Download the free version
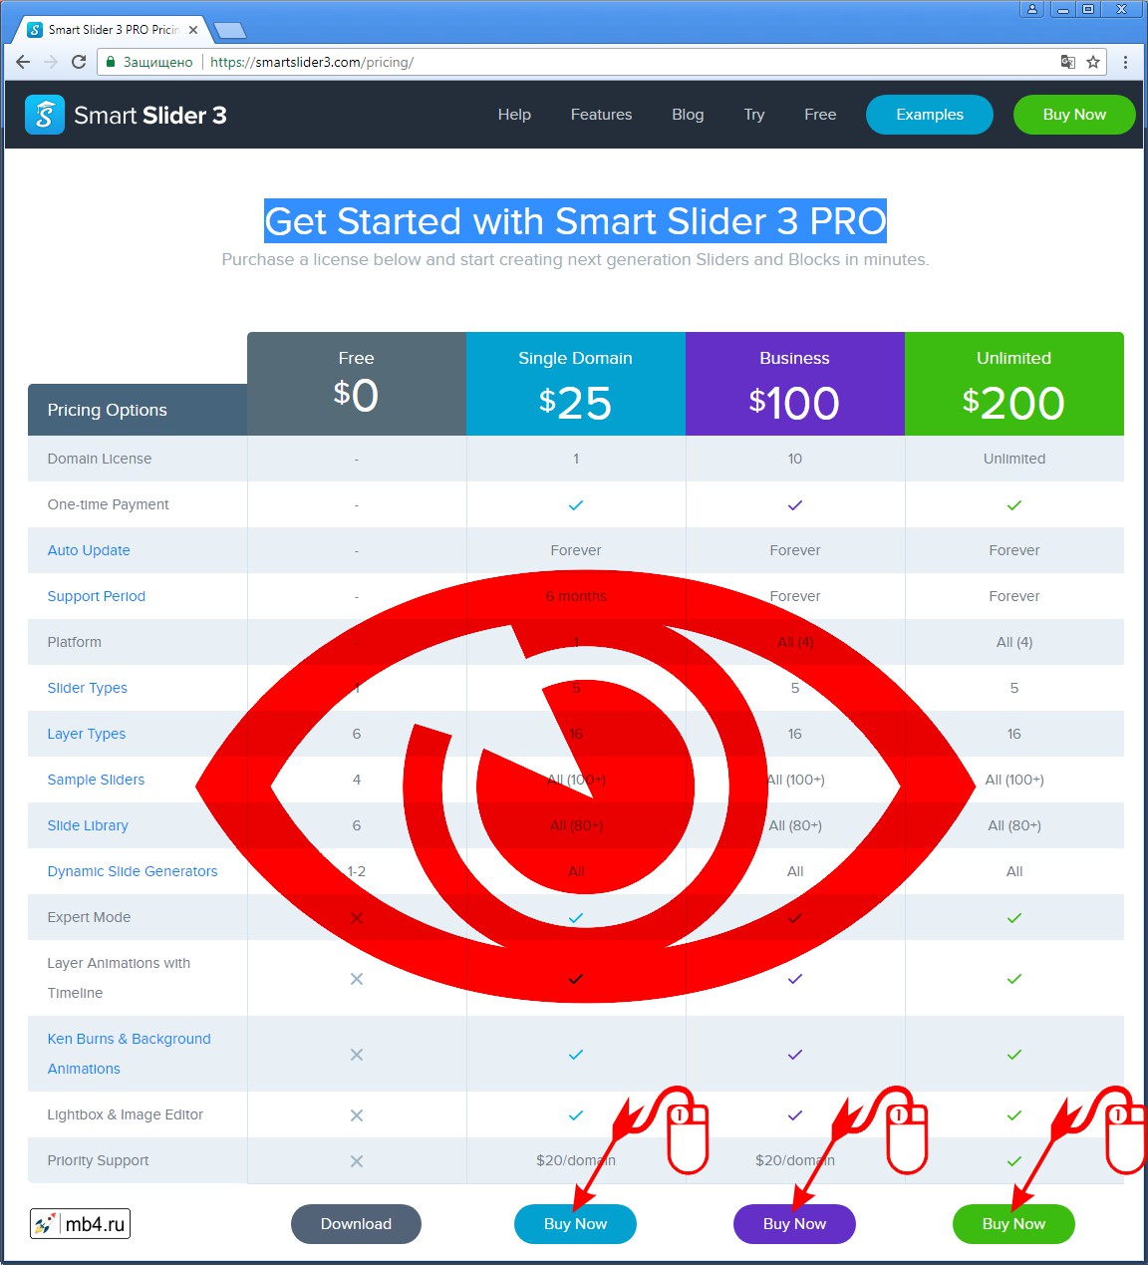The width and height of the screenshot is (1148, 1265). coord(356,1223)
